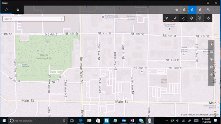221x124 pixels.
Task: Show my location button
Action: click(x=211, y=59)
